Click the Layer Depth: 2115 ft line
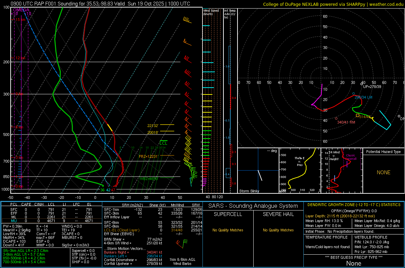The height and width of the screenshot is (268, 405). (340, 216)
